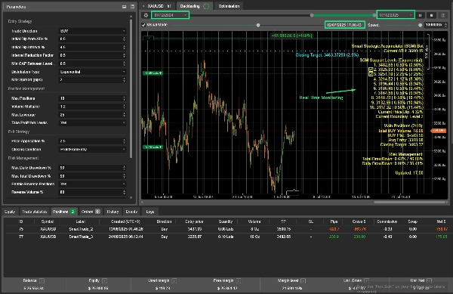
Task: Click the chart horizontal scrollbar
Action: click(410, 203)
